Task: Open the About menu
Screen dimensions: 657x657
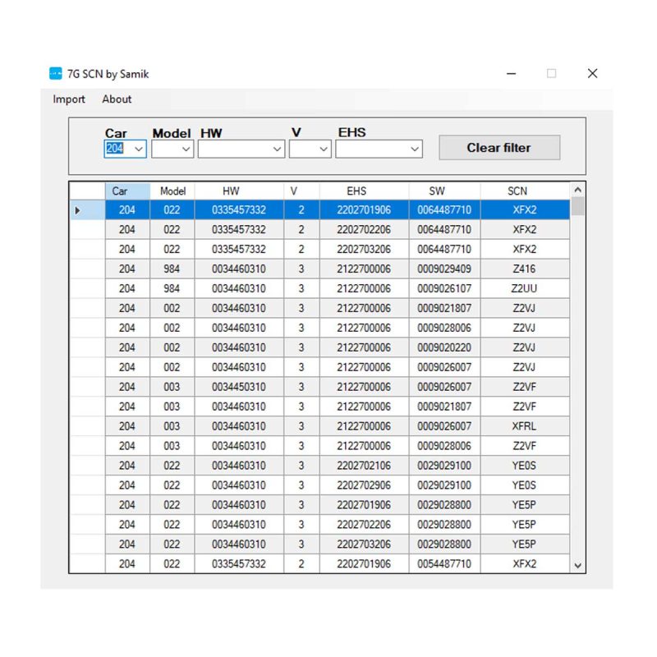Action: [x=117, y=99]
